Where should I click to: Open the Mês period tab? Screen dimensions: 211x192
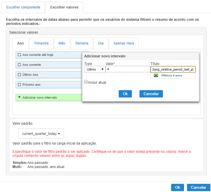point(62,43)
